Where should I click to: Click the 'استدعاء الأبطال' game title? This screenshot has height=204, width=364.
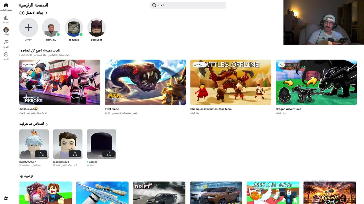(x=28, y=109)
